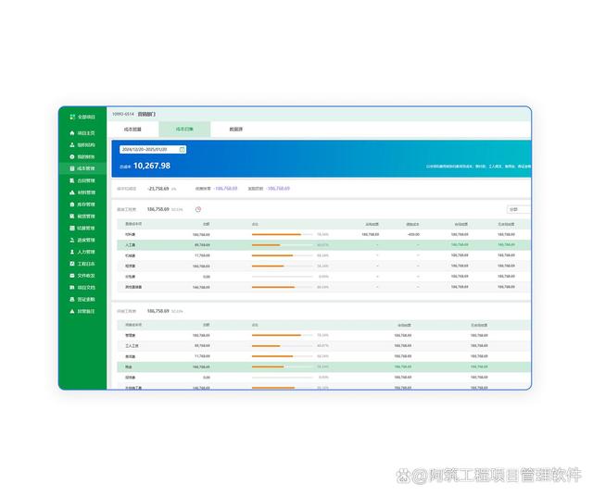This screenshot has height=496, width=593.
Task: Click the purple value after 结算收入 label
Action: 226,189
